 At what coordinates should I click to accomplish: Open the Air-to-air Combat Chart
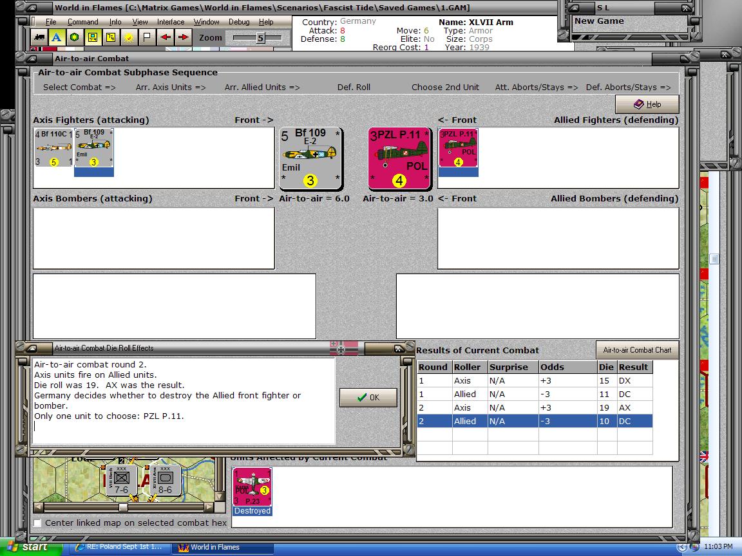click(x=637, y=350)
